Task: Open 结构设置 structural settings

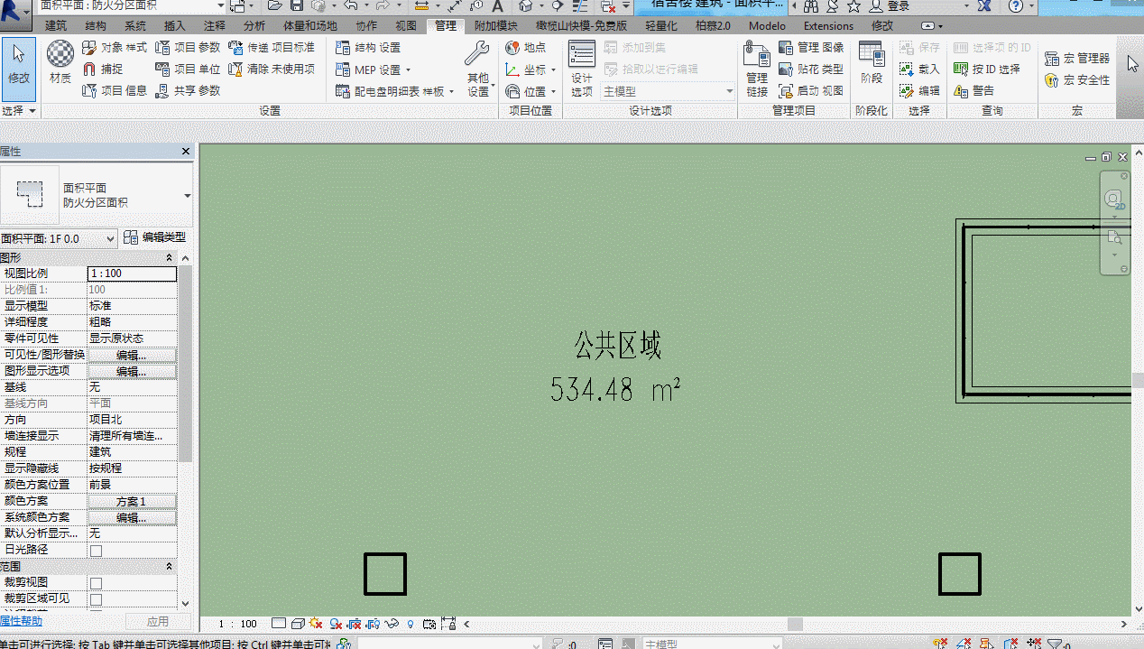Action: (368, 47)
